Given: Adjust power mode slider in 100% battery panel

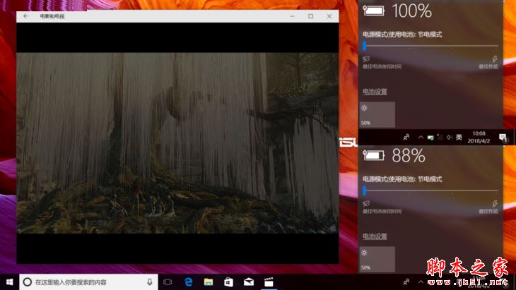Looking at the screenshot, I should click(430, 46).
